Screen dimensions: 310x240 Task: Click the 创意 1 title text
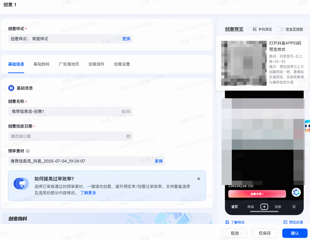[x=10, y=5]
